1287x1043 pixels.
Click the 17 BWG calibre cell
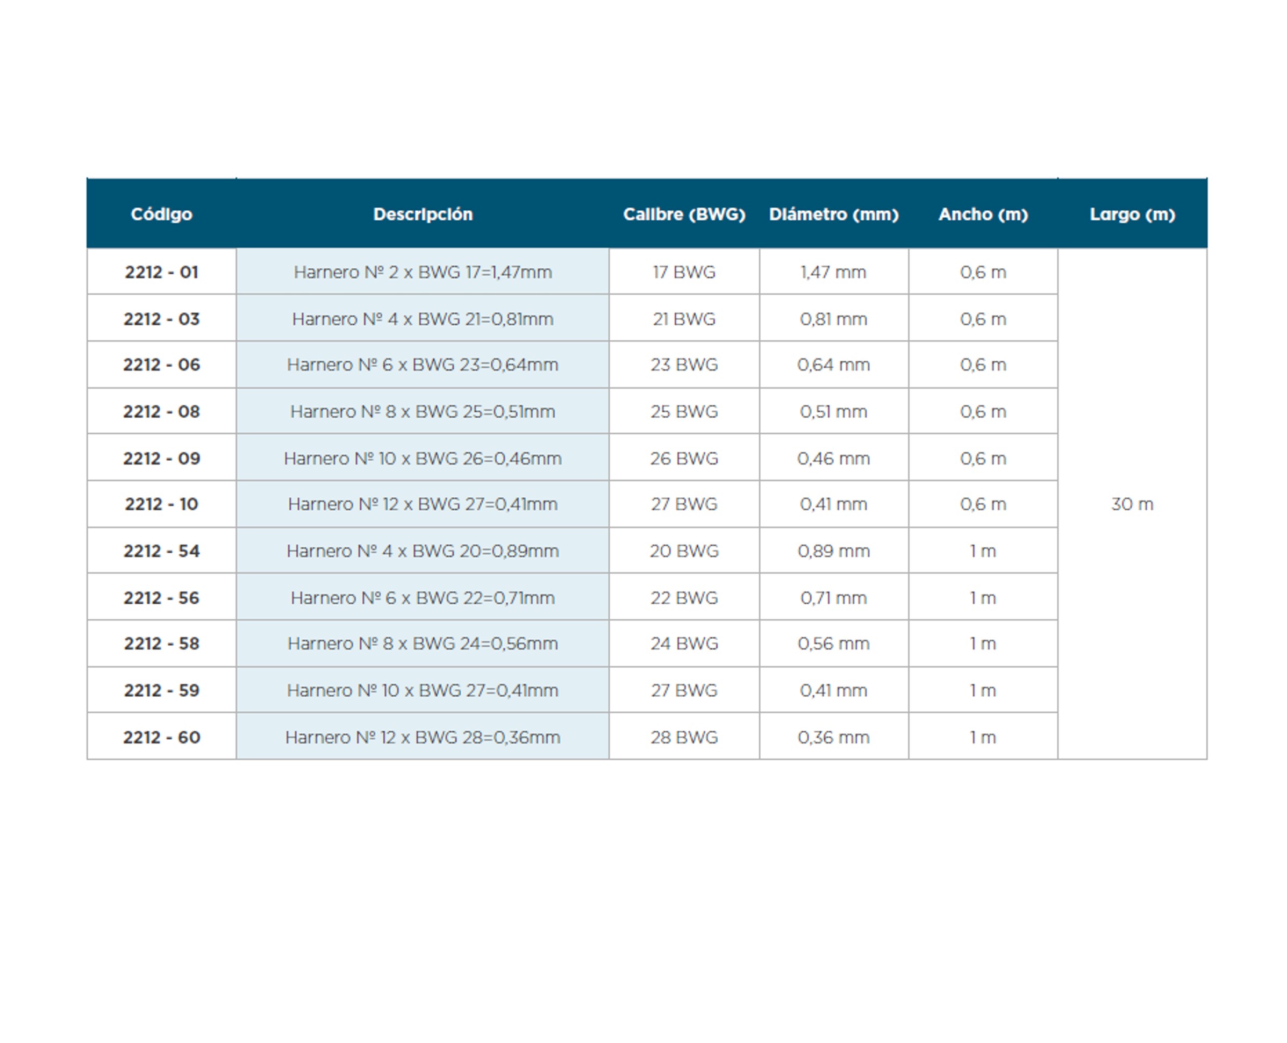point(684,272)
